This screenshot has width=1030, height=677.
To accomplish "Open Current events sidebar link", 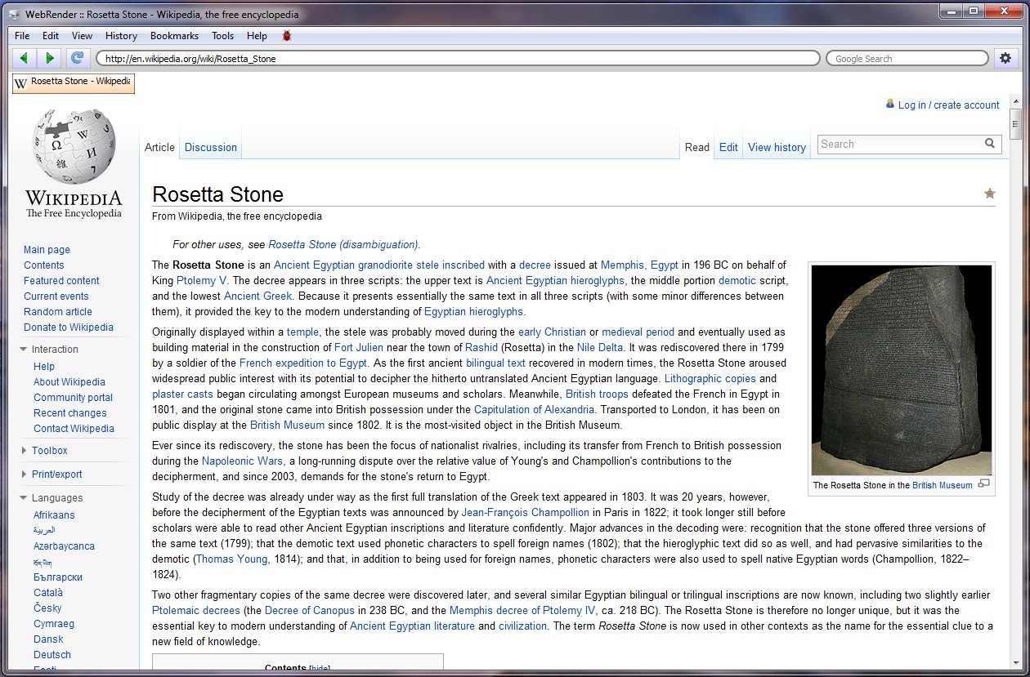I will [x=56, y=296].
